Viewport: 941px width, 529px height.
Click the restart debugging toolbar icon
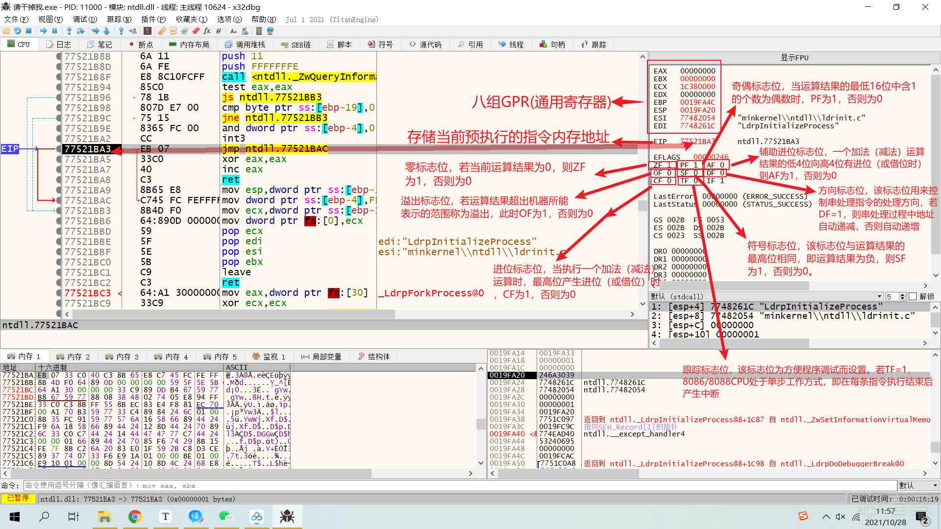click(x=18, y=31)
